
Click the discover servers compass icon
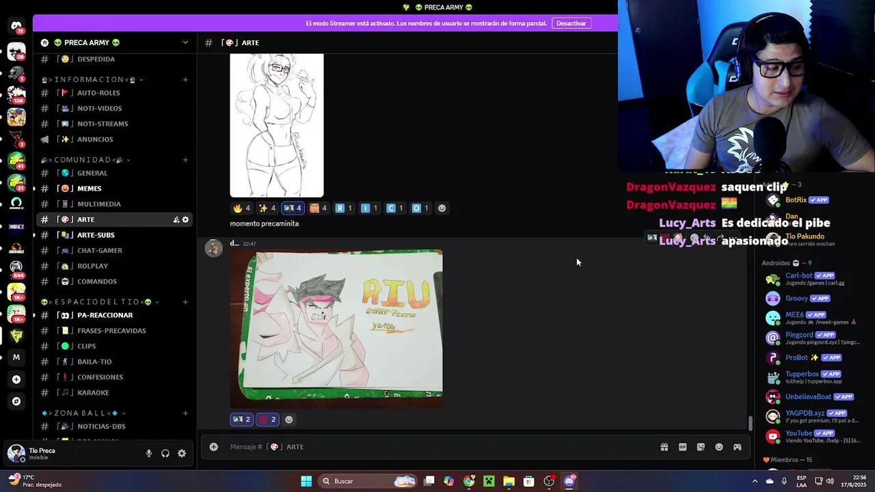point(16,401)
